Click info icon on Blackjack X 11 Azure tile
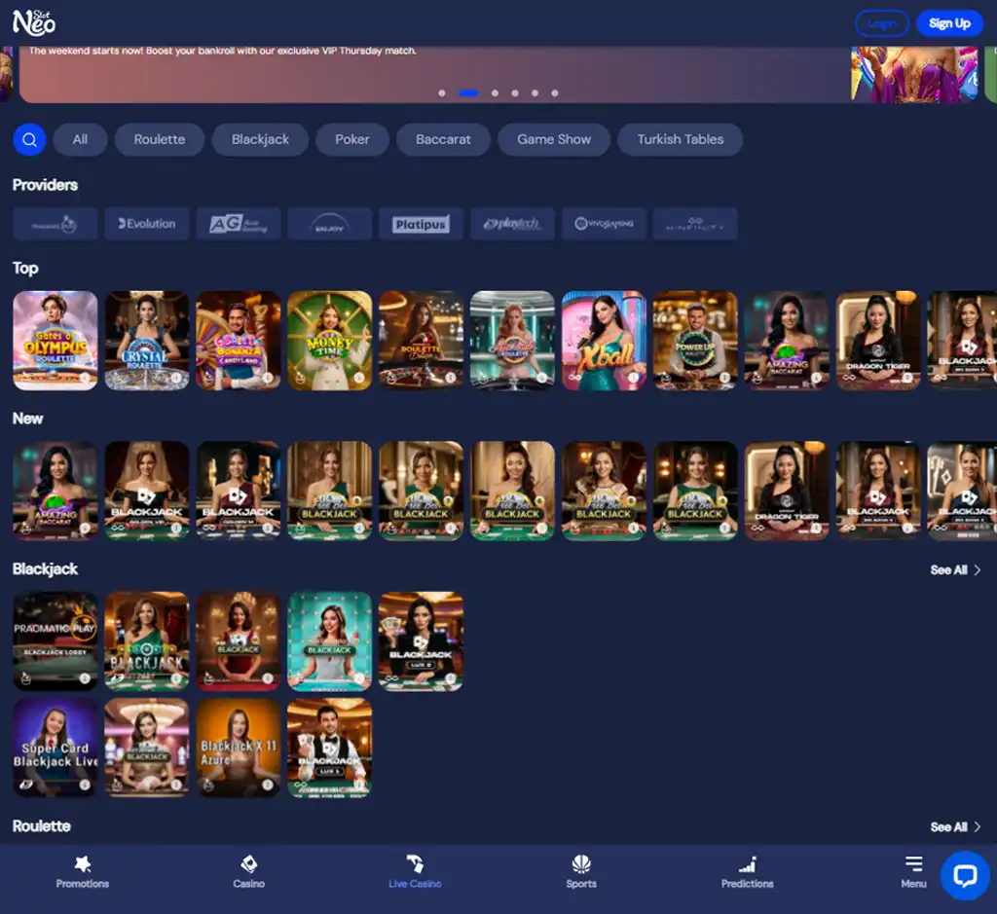Image resolution: width=997 pixels, height=914 pixels. (268, 785)
